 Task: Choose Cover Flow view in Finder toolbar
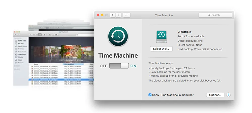pyautogui.click(x=40, y=34)
